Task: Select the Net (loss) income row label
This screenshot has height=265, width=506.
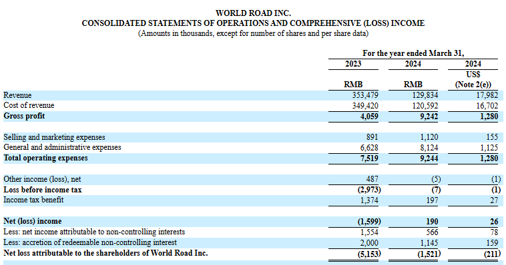Action: (x=33, y=221)
